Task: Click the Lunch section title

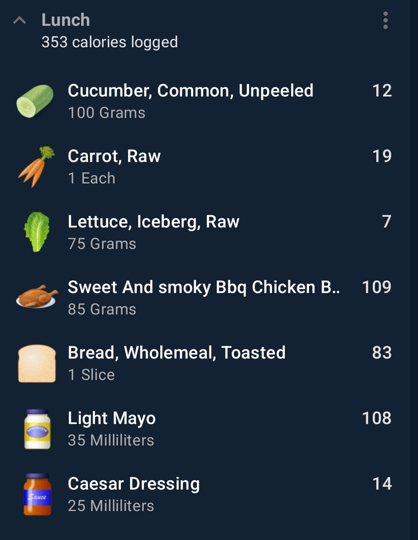Action: pyautogui.click(x=66, y=20)
